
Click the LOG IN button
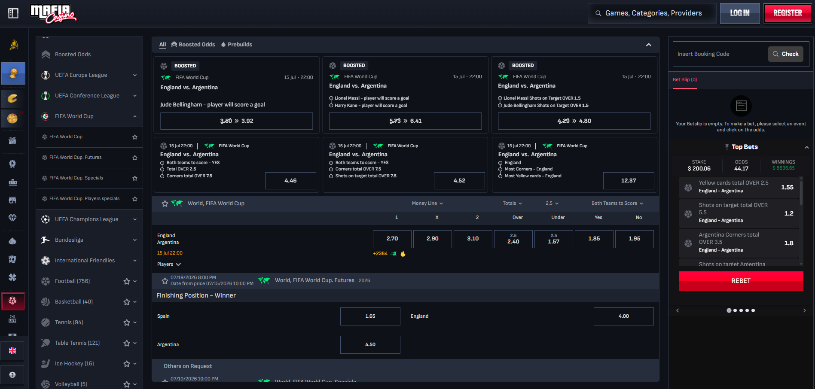coord(740,13)
